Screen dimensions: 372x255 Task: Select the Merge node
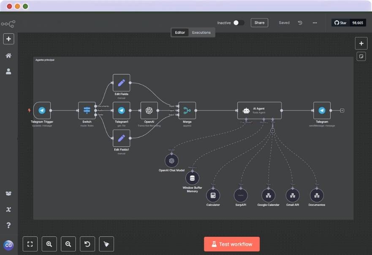[187, 110]
